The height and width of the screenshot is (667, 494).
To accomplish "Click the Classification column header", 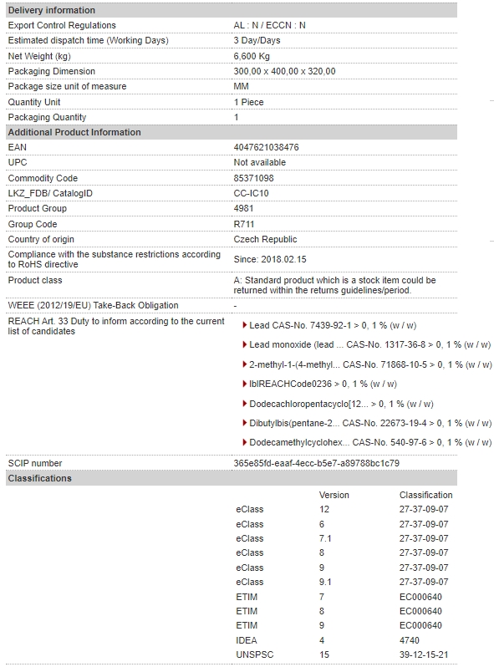I will tap(425, 495).
